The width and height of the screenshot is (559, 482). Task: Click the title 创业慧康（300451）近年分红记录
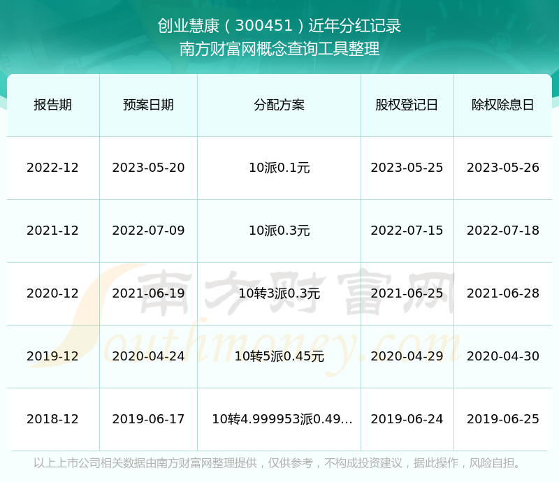(x=279, y=26)
